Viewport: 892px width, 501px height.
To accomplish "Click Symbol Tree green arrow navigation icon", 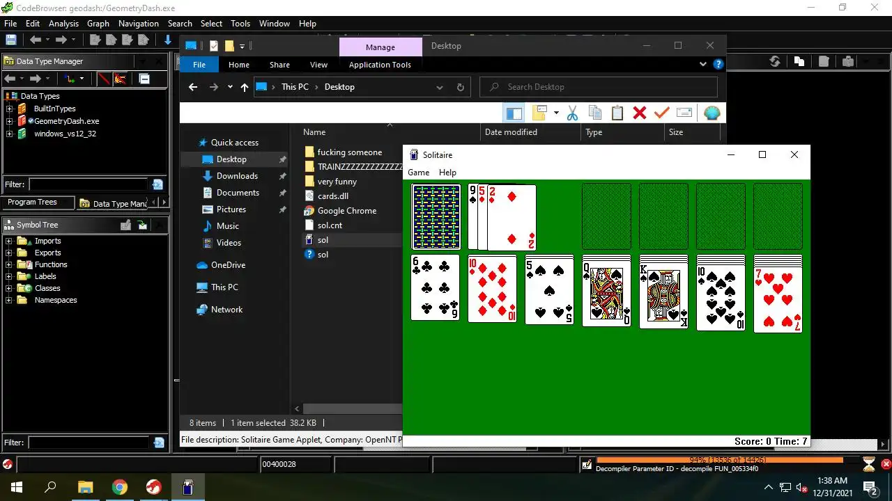I will pyautogui.click(x=143, y=225).
